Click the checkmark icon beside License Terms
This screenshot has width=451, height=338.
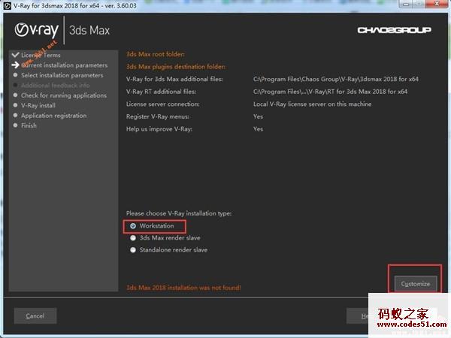point(15,55)
